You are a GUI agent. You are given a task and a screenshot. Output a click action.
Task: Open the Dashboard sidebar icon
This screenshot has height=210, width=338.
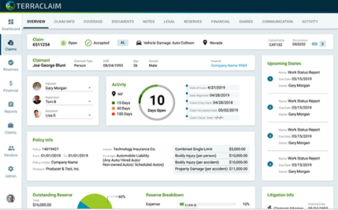click(x=11, y=22)
